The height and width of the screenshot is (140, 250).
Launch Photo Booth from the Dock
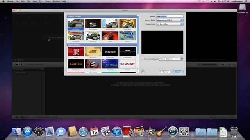click(x=128, y=131)
